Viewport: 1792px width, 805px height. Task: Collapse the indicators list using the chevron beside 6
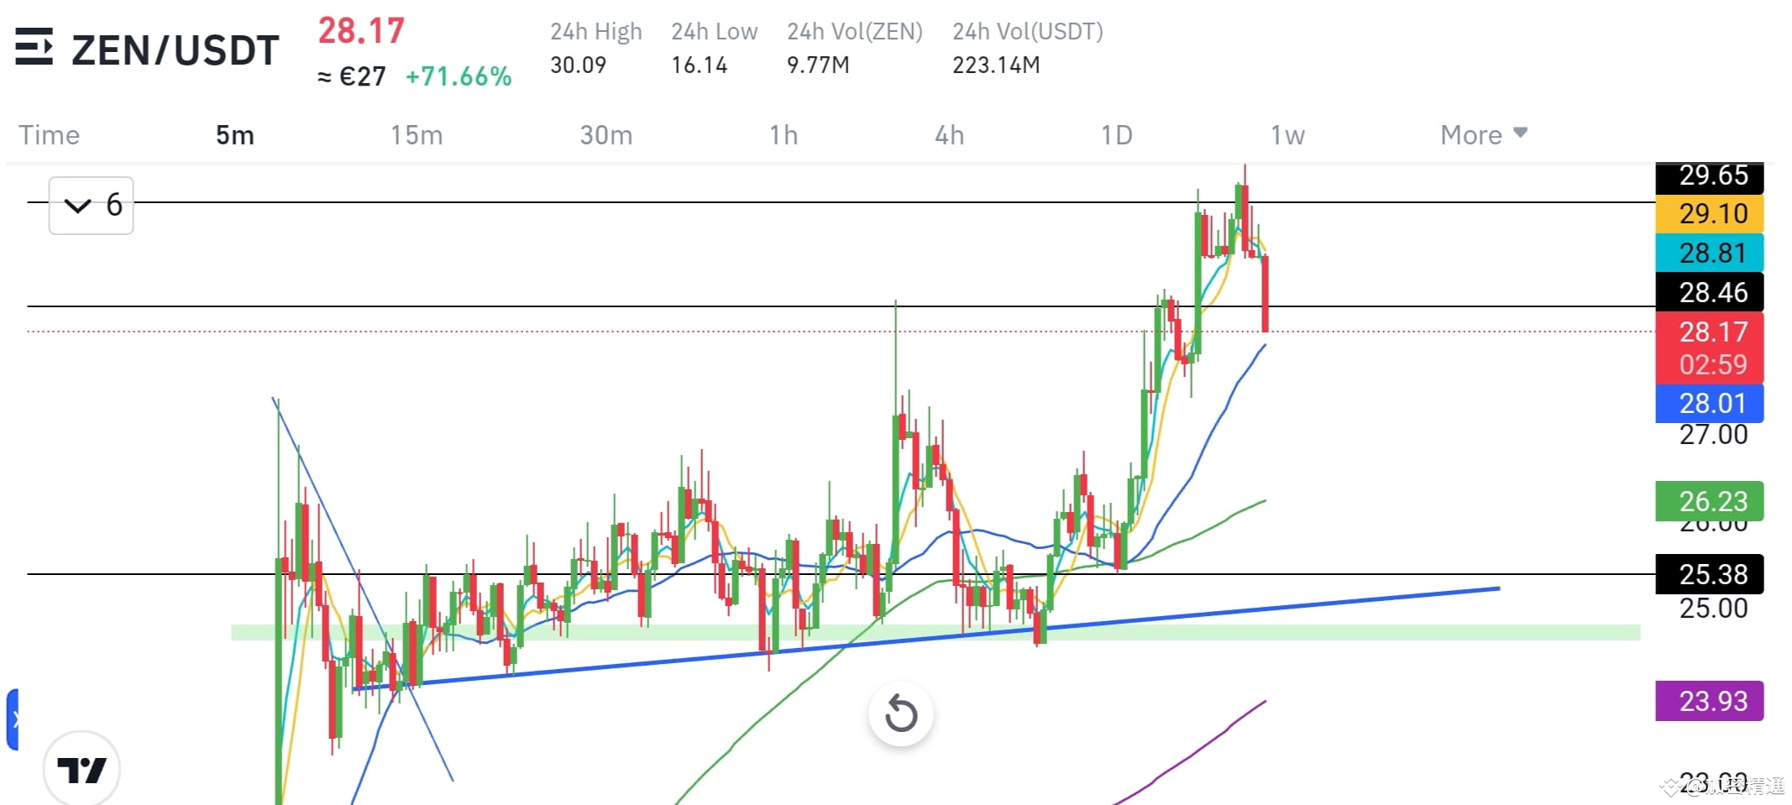(x=78, y=204)
